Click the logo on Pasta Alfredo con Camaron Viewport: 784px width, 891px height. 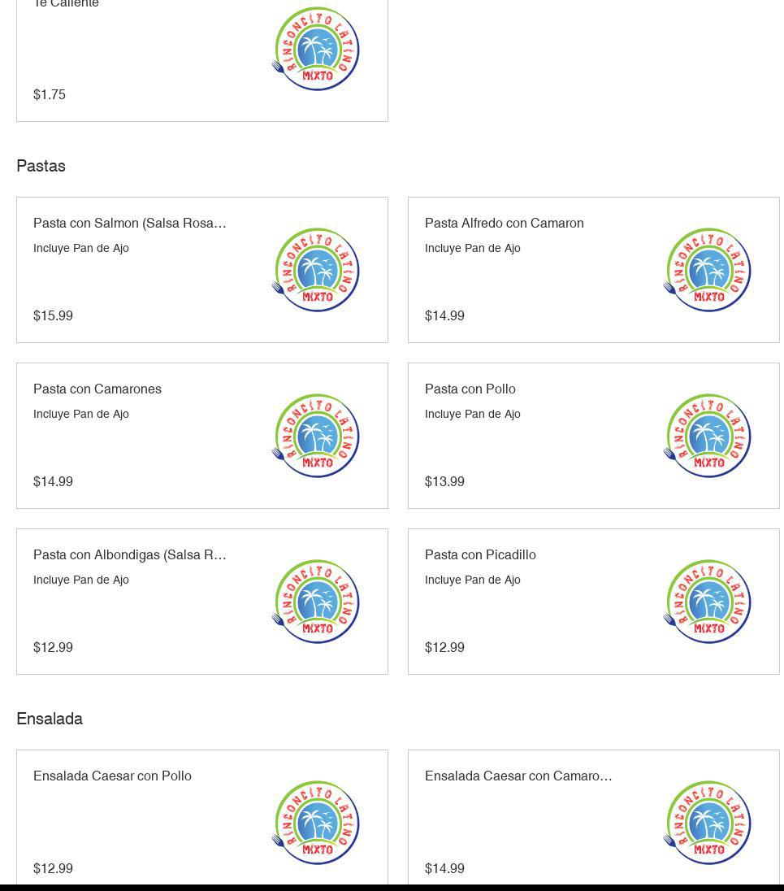(707, 270)
